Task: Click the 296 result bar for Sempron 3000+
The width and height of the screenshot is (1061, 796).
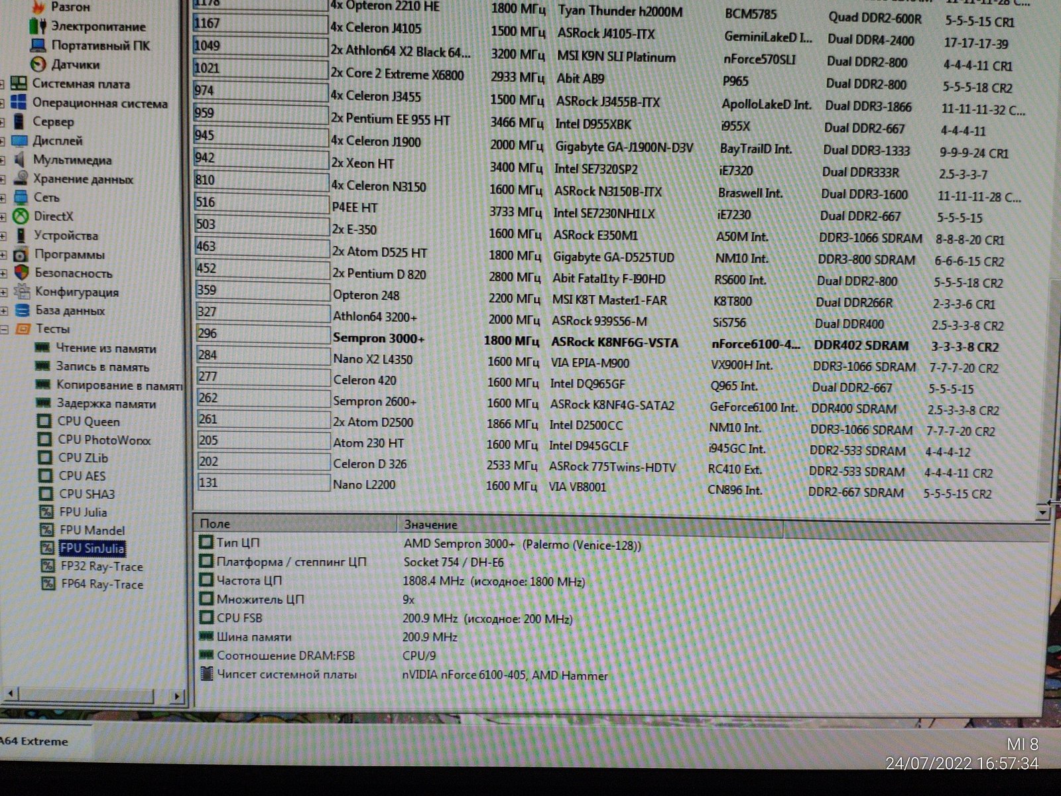Action: (263, 334)
